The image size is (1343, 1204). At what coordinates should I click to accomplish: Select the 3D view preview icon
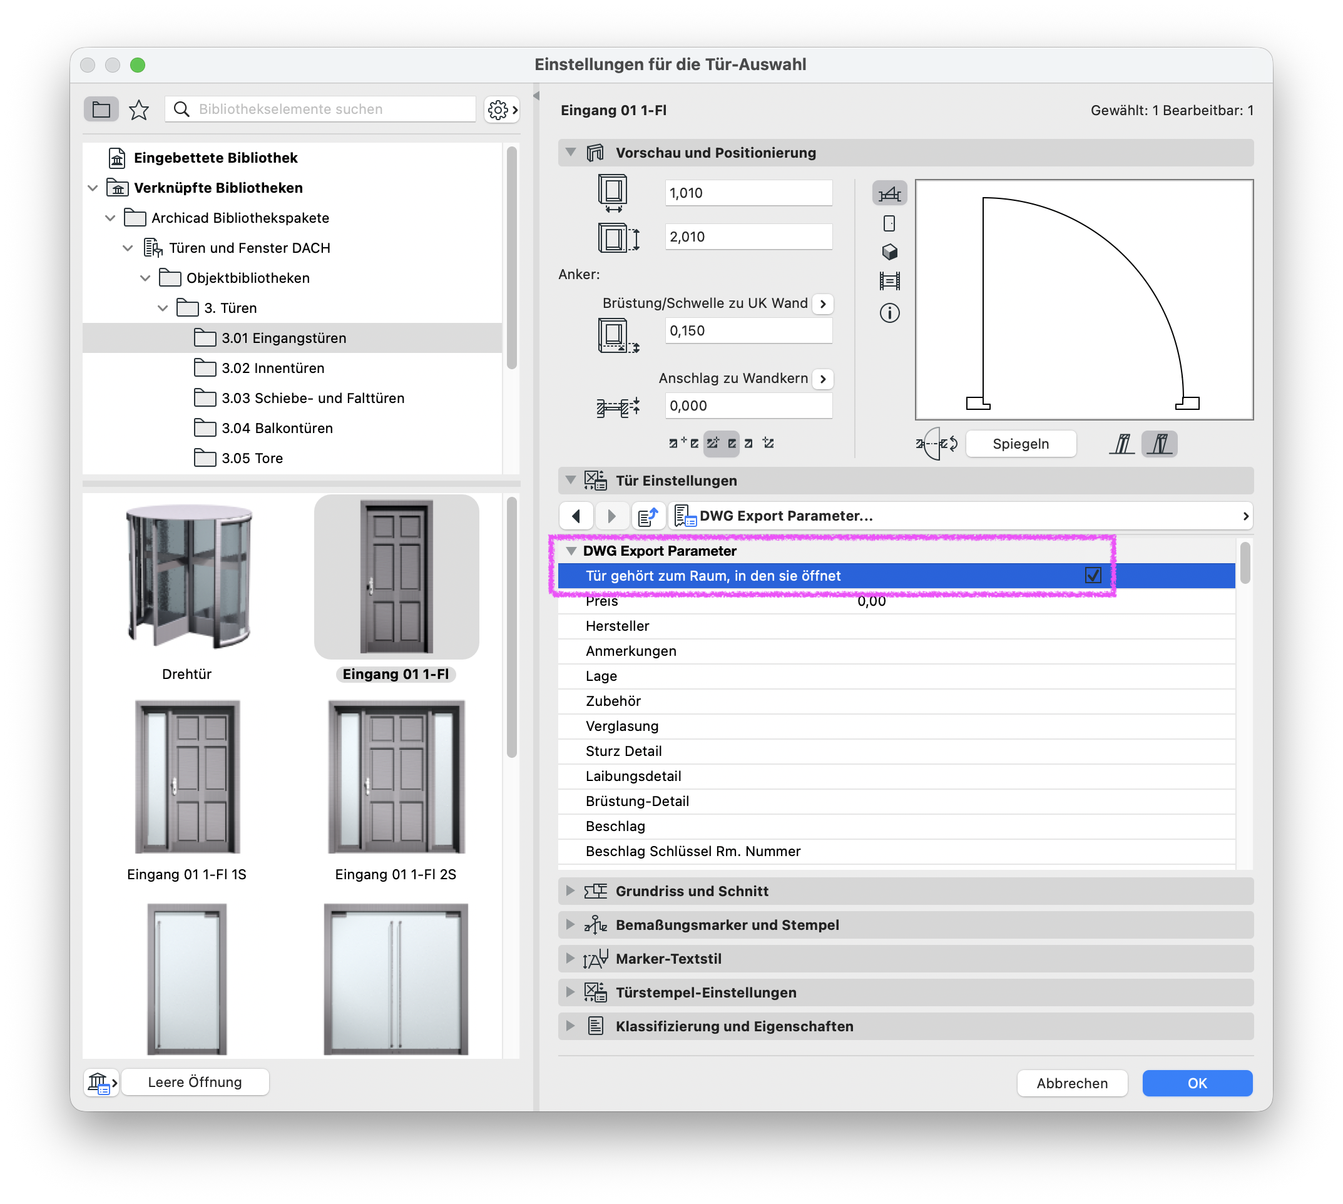pos(889,252)
